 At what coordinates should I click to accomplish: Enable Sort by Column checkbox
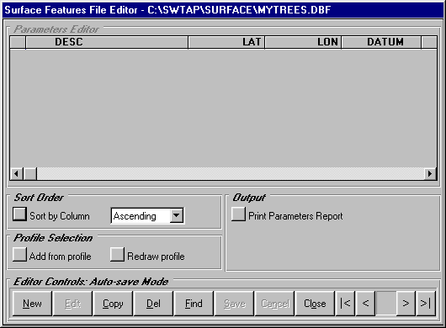click(19, 214)
